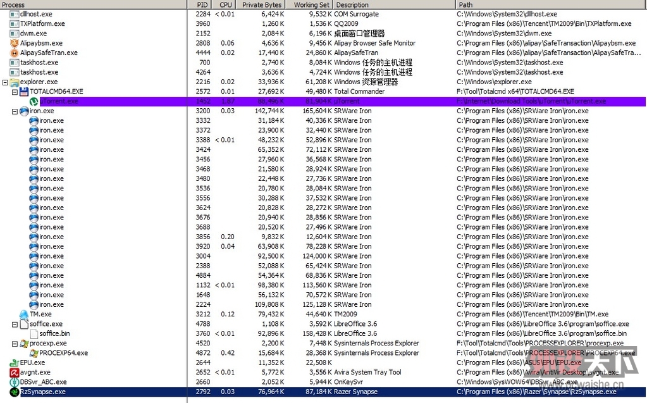Click the TOTALCMD64.EXE floppy disk icon
Viewport: 647px width, 403px height.
click(x=24, y=91)
